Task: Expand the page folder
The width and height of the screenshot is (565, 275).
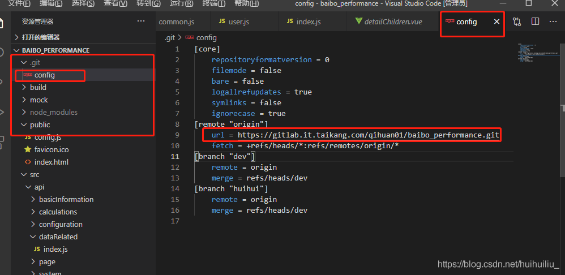Action: [x=84, y=261]
